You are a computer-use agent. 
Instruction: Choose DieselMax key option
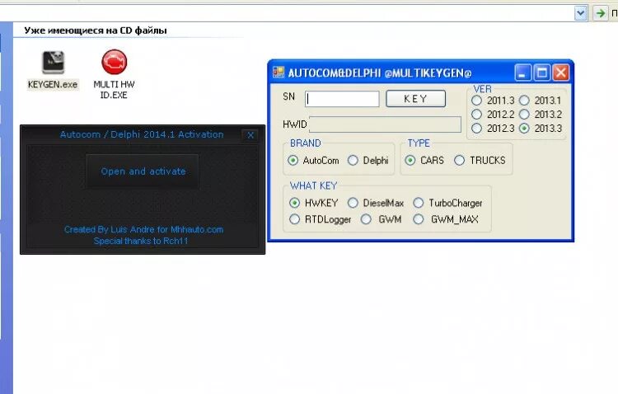click(x=353, y=203)
